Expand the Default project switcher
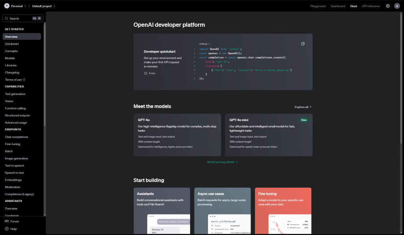This screenshot has height=235, width=404. (x=54, y=6)
